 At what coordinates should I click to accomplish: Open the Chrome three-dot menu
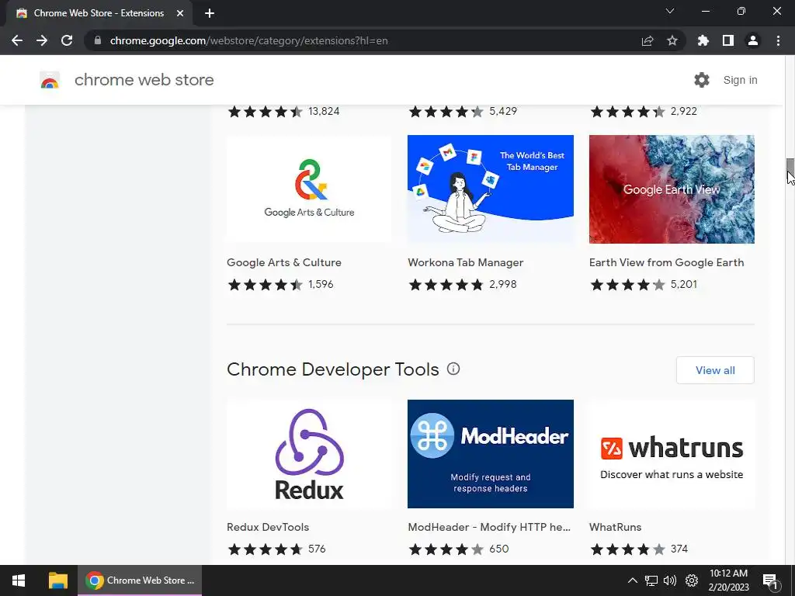778,40
